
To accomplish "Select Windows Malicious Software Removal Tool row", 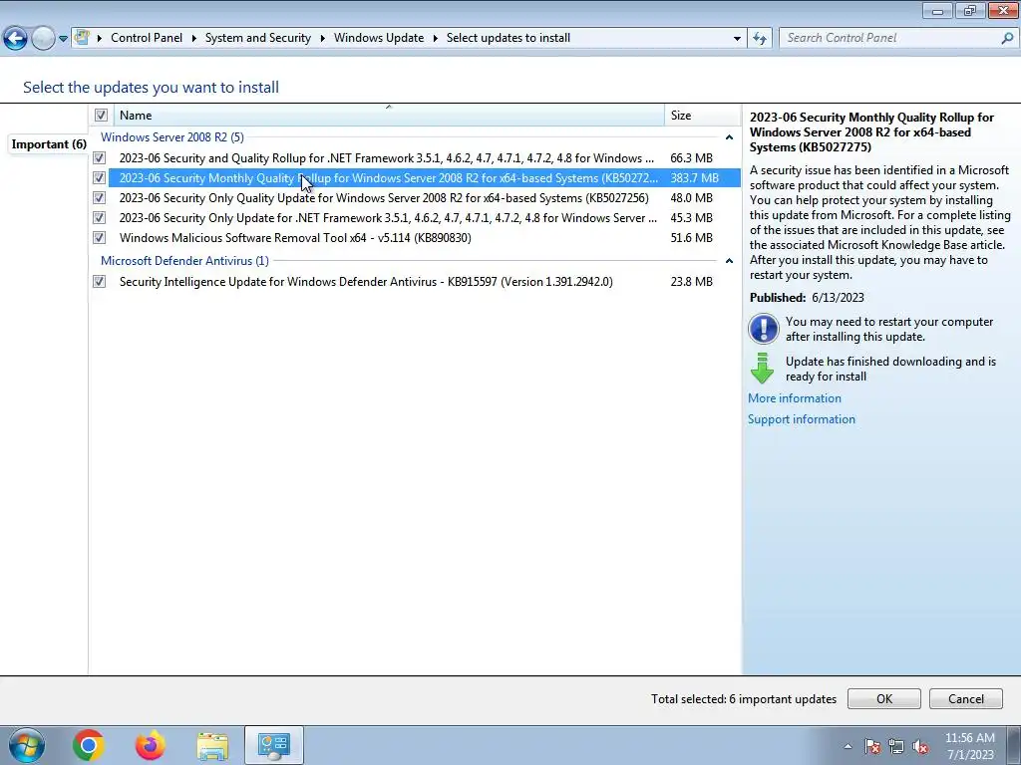I will pyautogui.click(x=425, y=237).
